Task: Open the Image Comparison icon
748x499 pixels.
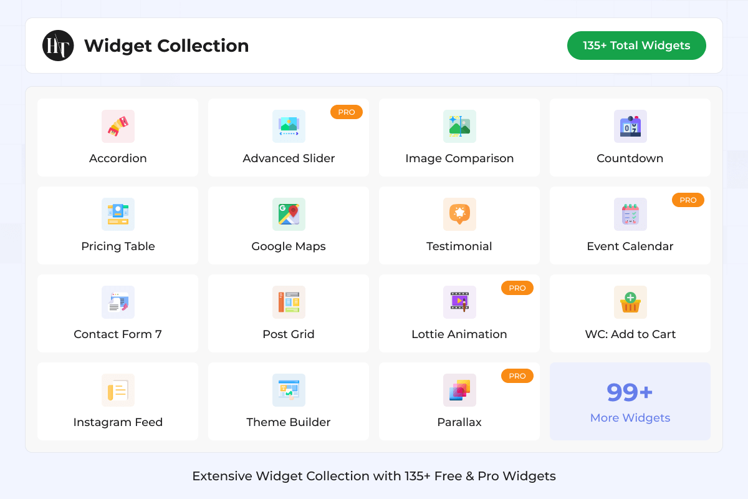Action: 459,126
